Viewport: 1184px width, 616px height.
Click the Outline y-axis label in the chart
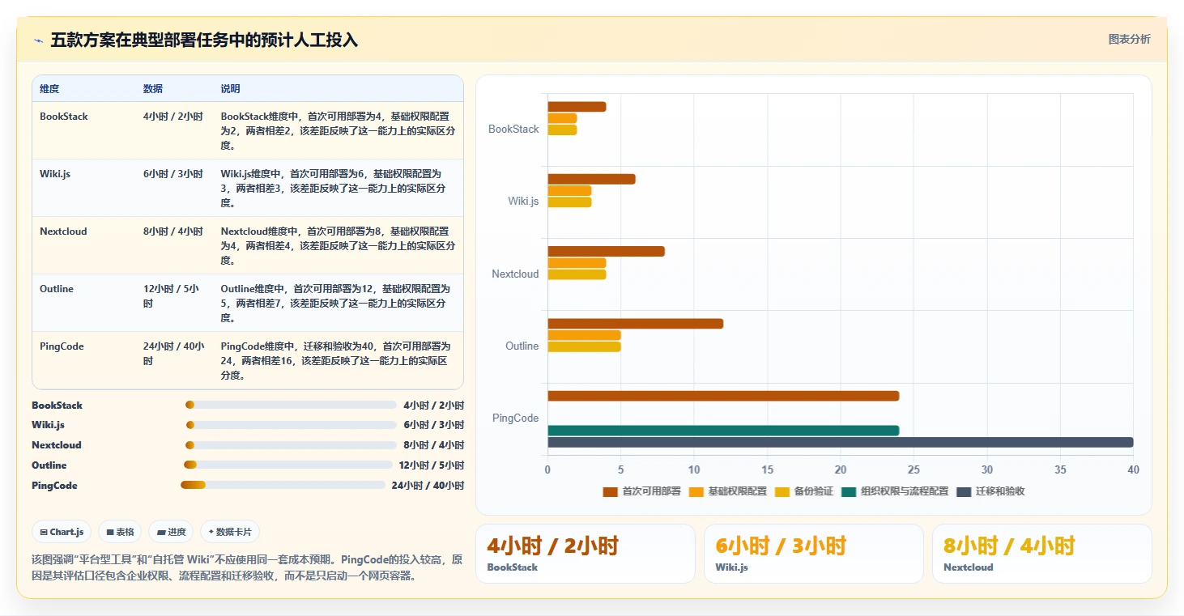click(x=522, y=346)
